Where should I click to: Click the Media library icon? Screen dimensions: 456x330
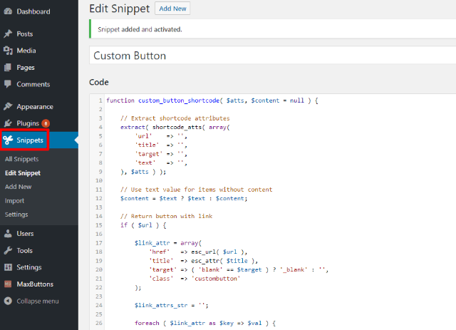(x=8, y=51)
